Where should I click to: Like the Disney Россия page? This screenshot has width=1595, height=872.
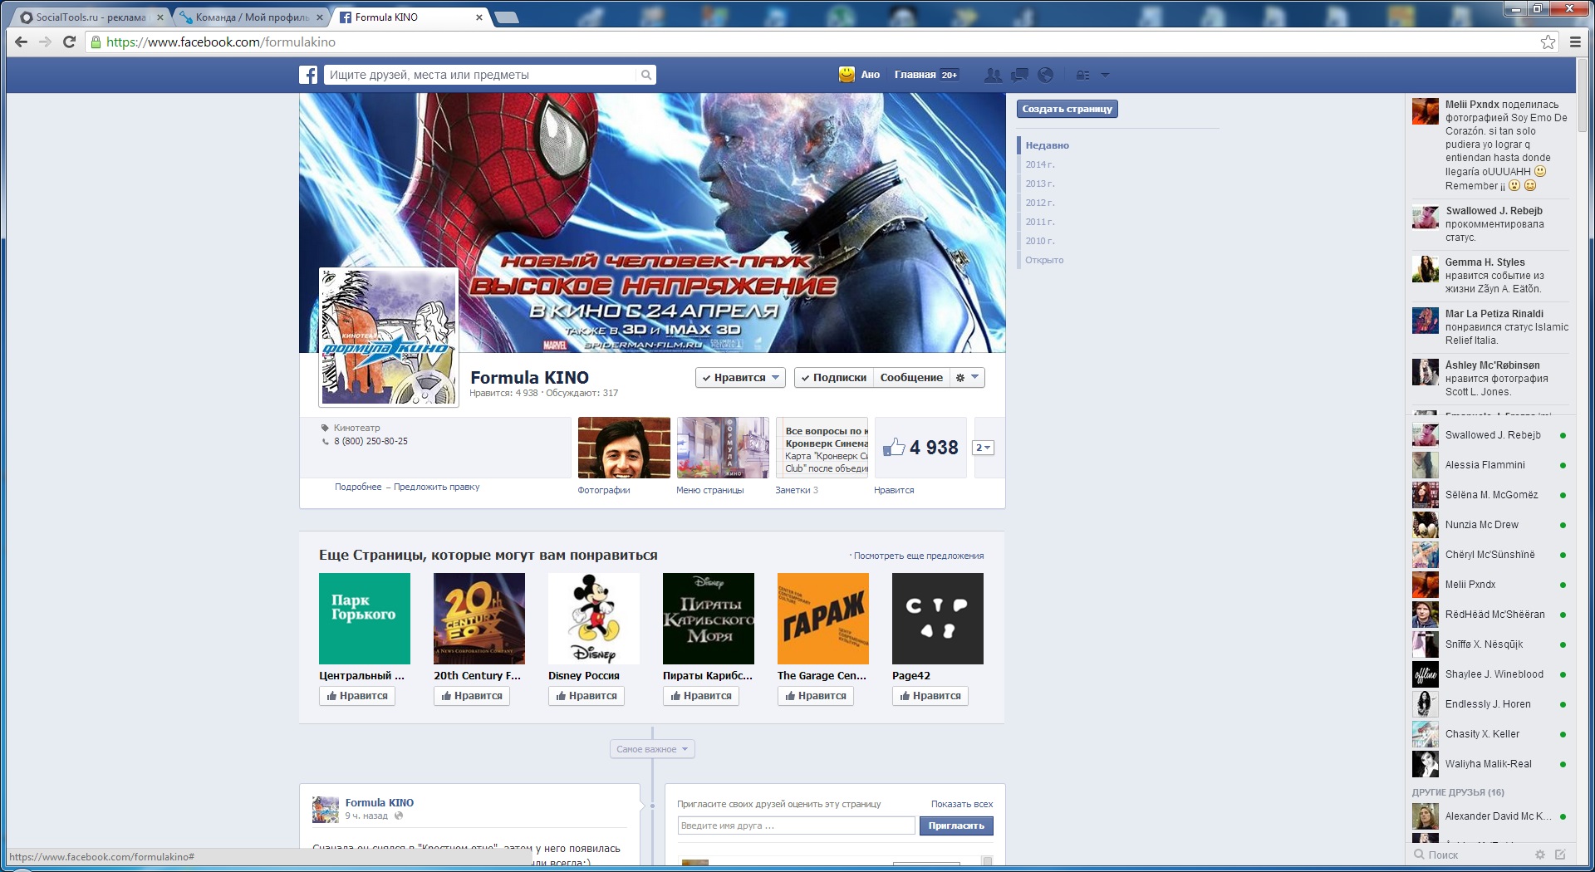pyautogui.click(x=586, y=696)
